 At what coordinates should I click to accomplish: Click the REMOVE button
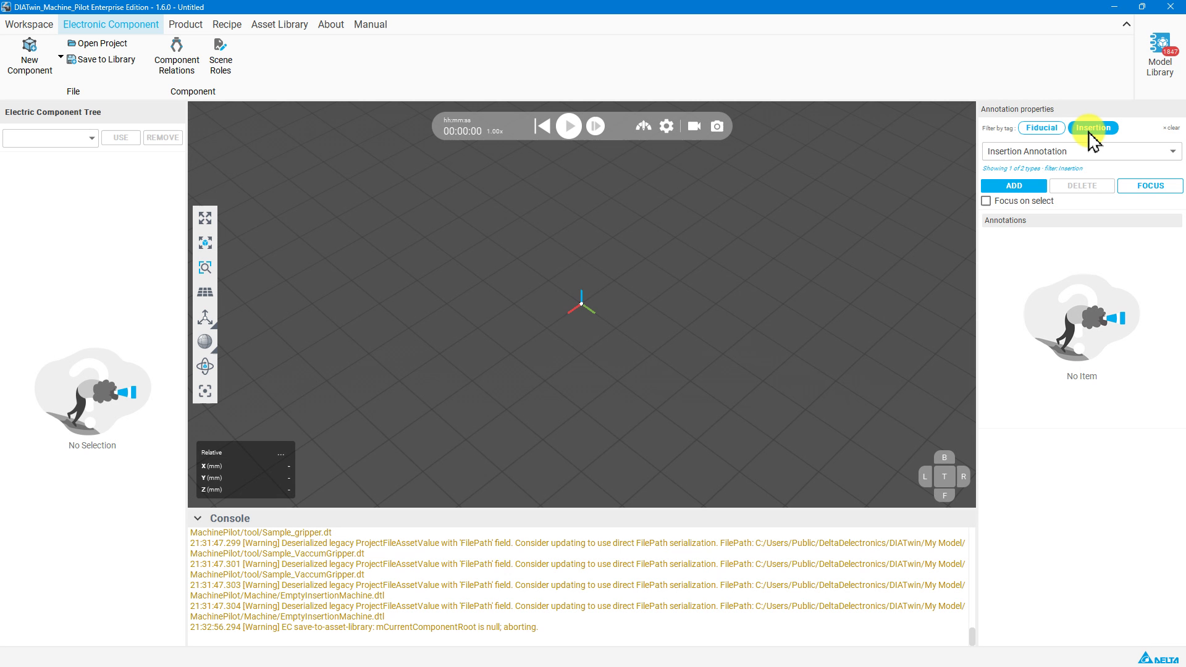[162, 138]
